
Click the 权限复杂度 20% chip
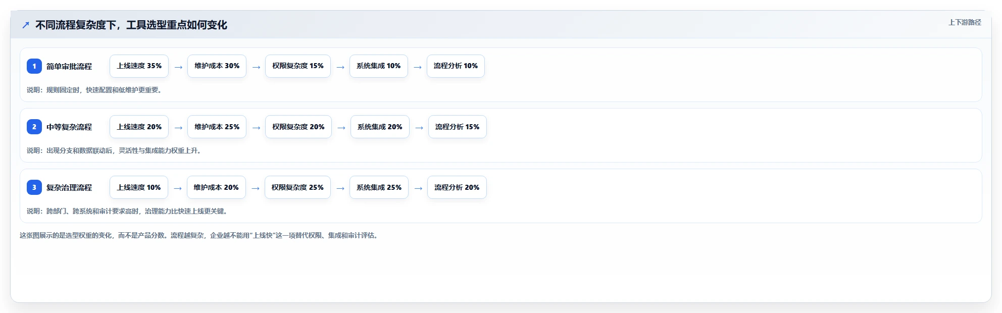pyautogui.click(x=298, y=127)
